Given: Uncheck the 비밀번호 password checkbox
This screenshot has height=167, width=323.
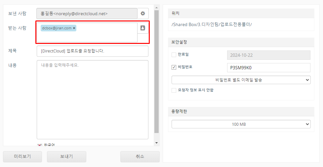Looking at the screenshot, I should (x=174, y=67).
